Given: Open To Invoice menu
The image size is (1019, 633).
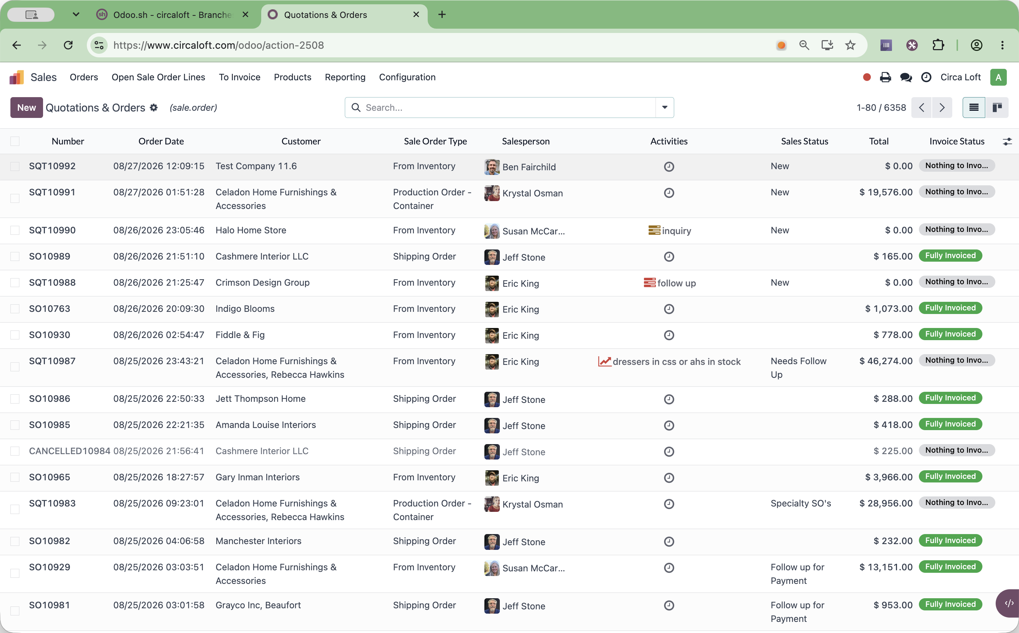Looking at the screenshot, I should tap(240, 77).
